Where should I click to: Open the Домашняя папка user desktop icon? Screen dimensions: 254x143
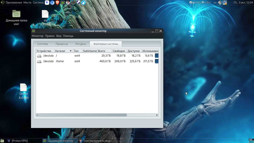pyautogui.click(x=16, y=18)
